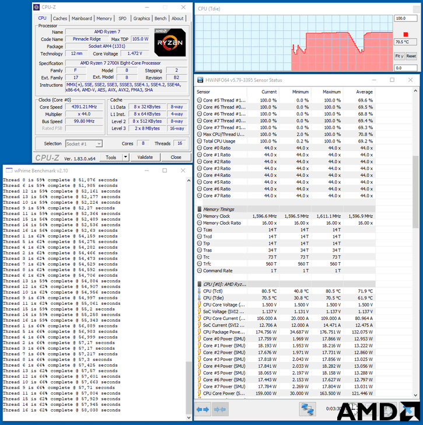Viewport: 423px width, 425px height.
Task: Click the Pinnacle Ridge Code Name field
Action: tap(87, 39)
